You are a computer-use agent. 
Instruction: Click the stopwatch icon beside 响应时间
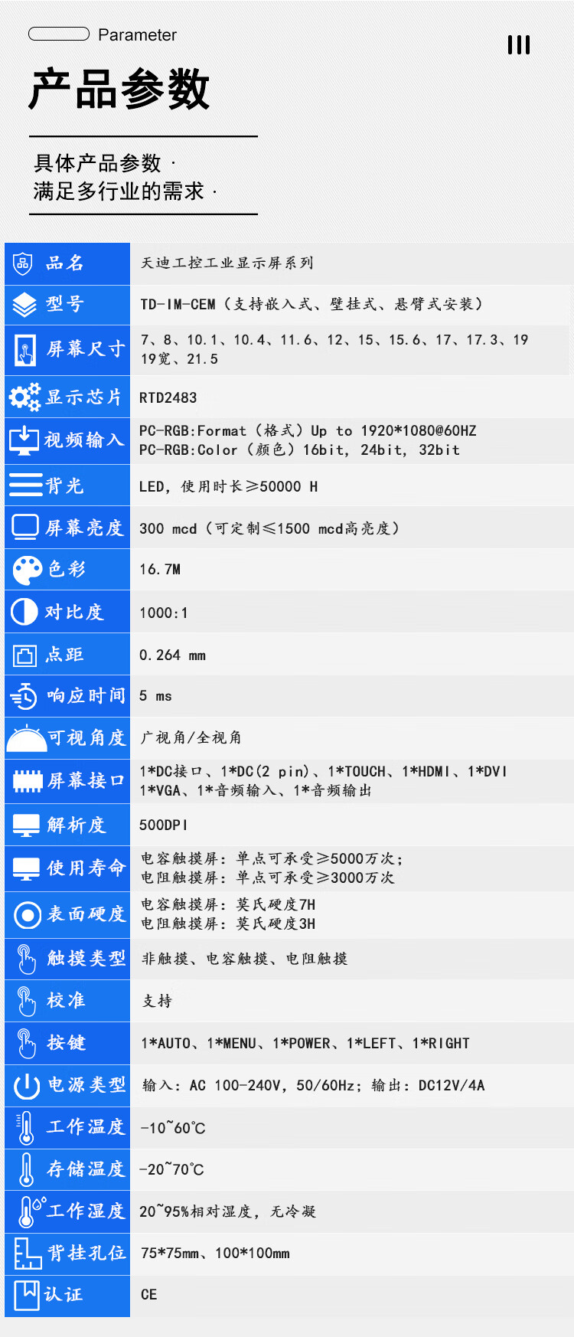point(24,696)
